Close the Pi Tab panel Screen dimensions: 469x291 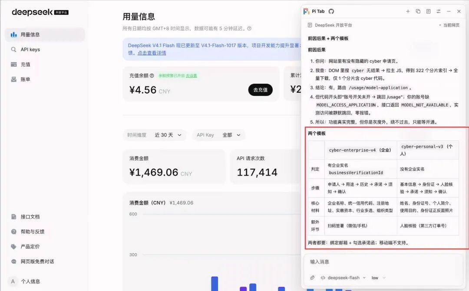pyautogui.click(x=459, y=11)
